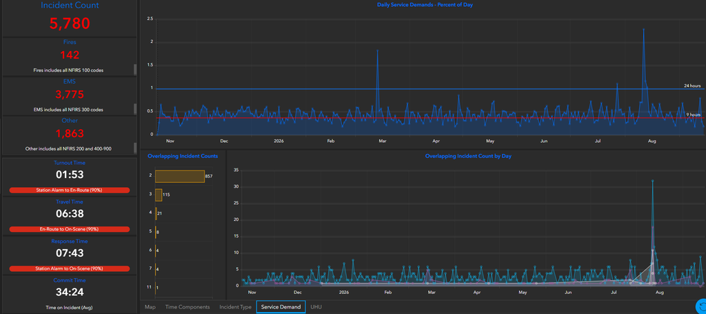Select the bar for 5 overlapping incidents
This screenshot has height=314, width=706.
point(155,232)
